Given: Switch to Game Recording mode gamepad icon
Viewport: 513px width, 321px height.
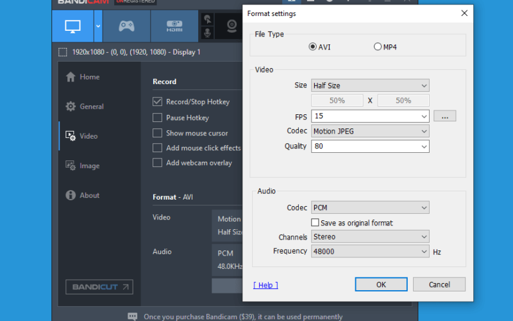Looking at the screenshot, I should (126, 26).
